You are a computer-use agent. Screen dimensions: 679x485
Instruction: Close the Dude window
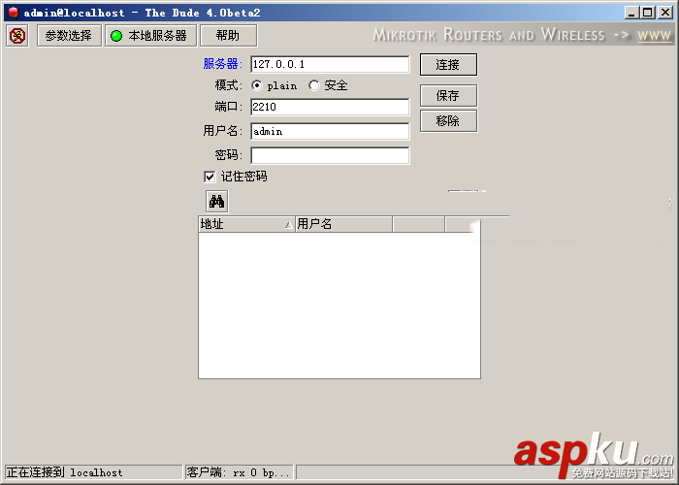pos(665,13)
